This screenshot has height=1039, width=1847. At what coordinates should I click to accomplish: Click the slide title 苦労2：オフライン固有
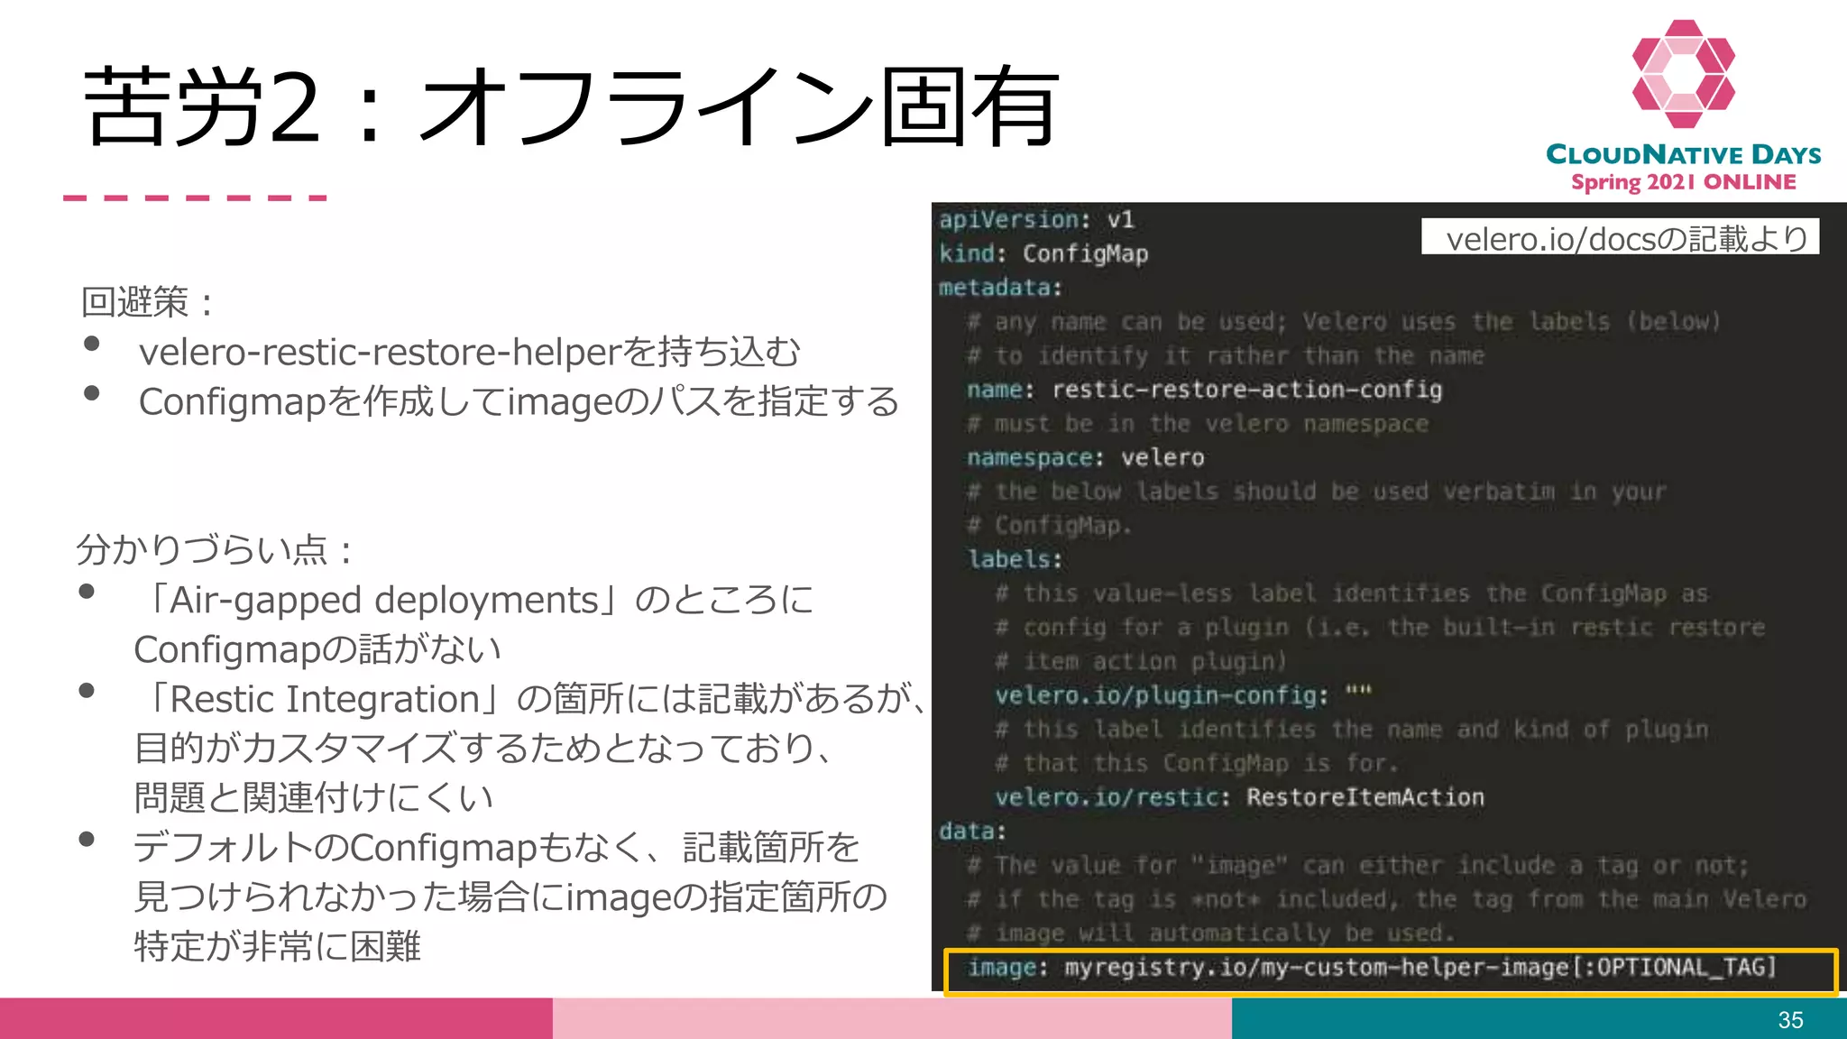click(571, 107)
